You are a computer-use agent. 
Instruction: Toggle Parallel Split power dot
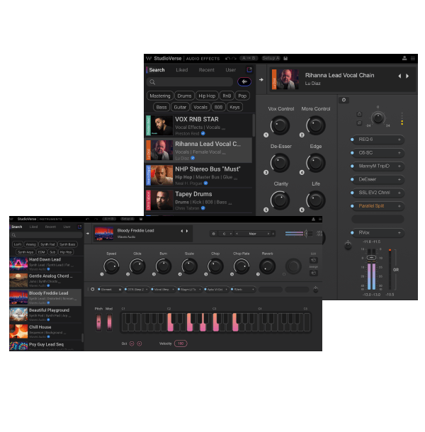[352, 206]
